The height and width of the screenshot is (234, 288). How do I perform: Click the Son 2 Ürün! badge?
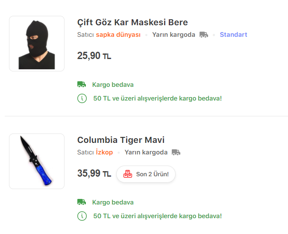click(x=146, y=174)
